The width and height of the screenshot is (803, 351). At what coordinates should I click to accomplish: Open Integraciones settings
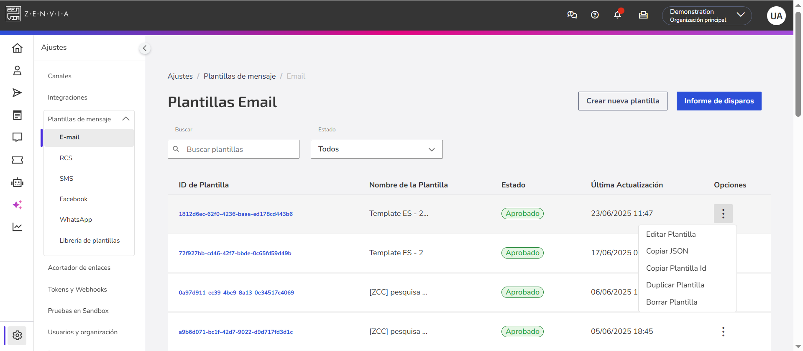tap(67, 97)
